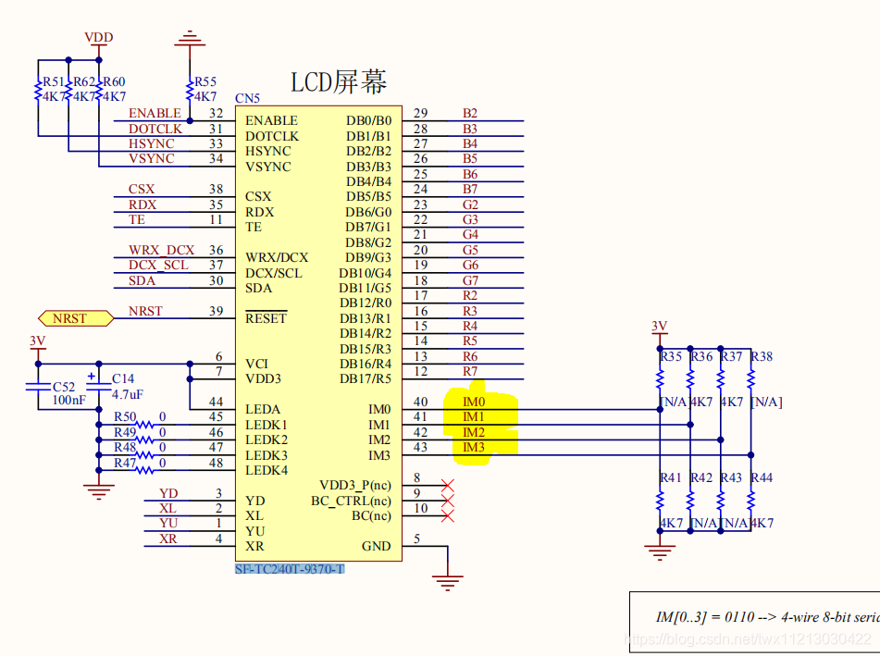Select the R55 resistor symbol
Viewport: 880px width, 656px height.
tap(190, 91)
